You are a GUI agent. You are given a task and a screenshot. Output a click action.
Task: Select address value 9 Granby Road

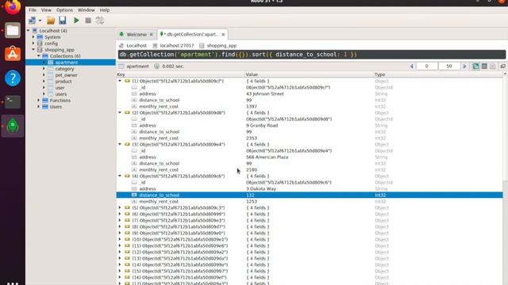point(262,125)
